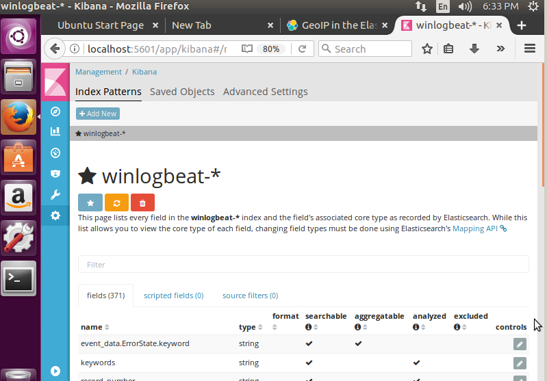Open System Settings launcher icon

click(x=18, y=238)
